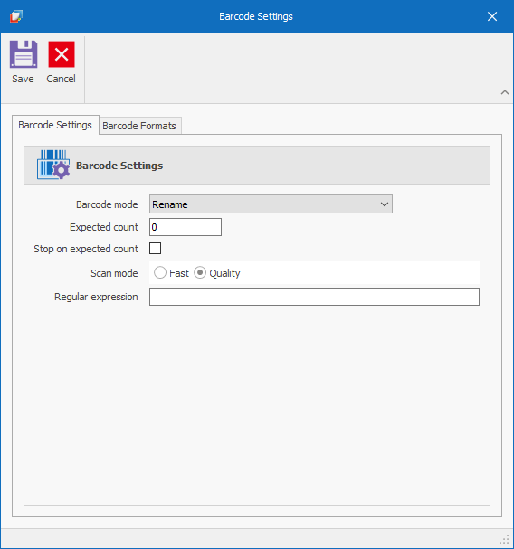
Task: Enable Stop on expected count checkbox
Action: 156,248
